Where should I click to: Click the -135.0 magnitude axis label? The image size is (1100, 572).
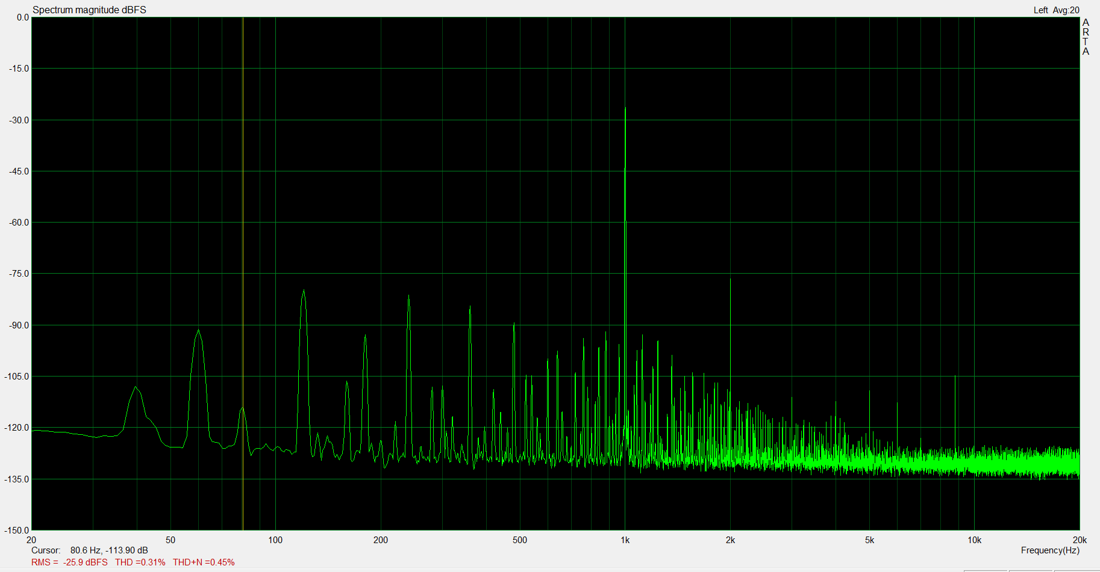[x=17, y=479]
